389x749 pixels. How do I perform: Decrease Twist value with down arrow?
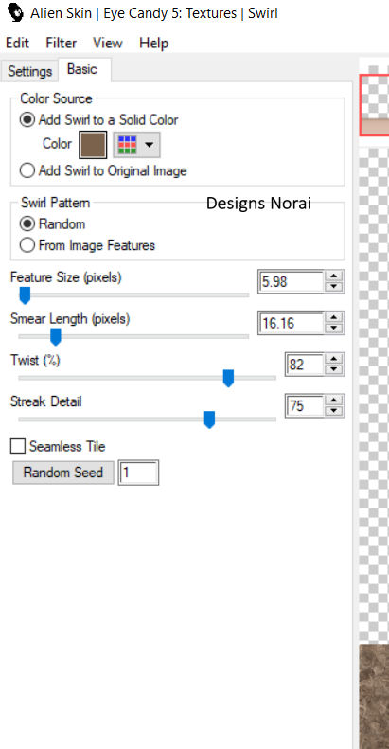(335, 369)
